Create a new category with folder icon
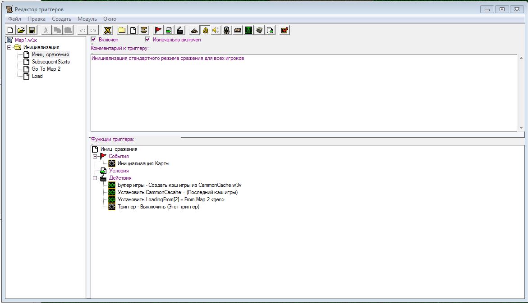Screen dimensions: 528x303 click(x=122, y=30)
